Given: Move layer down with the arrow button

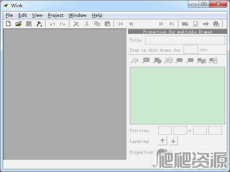Looking at the screenshot, I should (173, 141).
